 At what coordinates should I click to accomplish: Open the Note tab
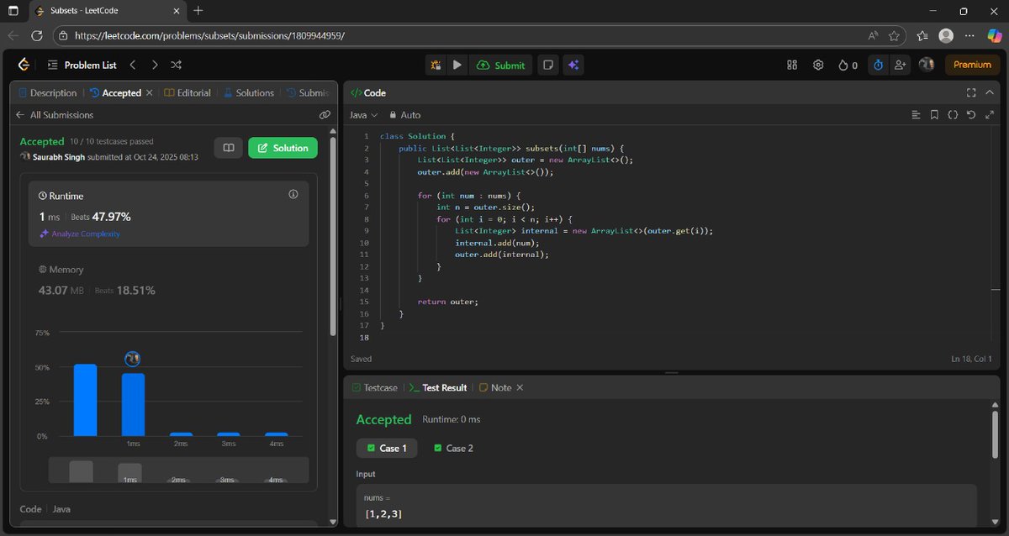pyautogui.click(x=495, y=388)
